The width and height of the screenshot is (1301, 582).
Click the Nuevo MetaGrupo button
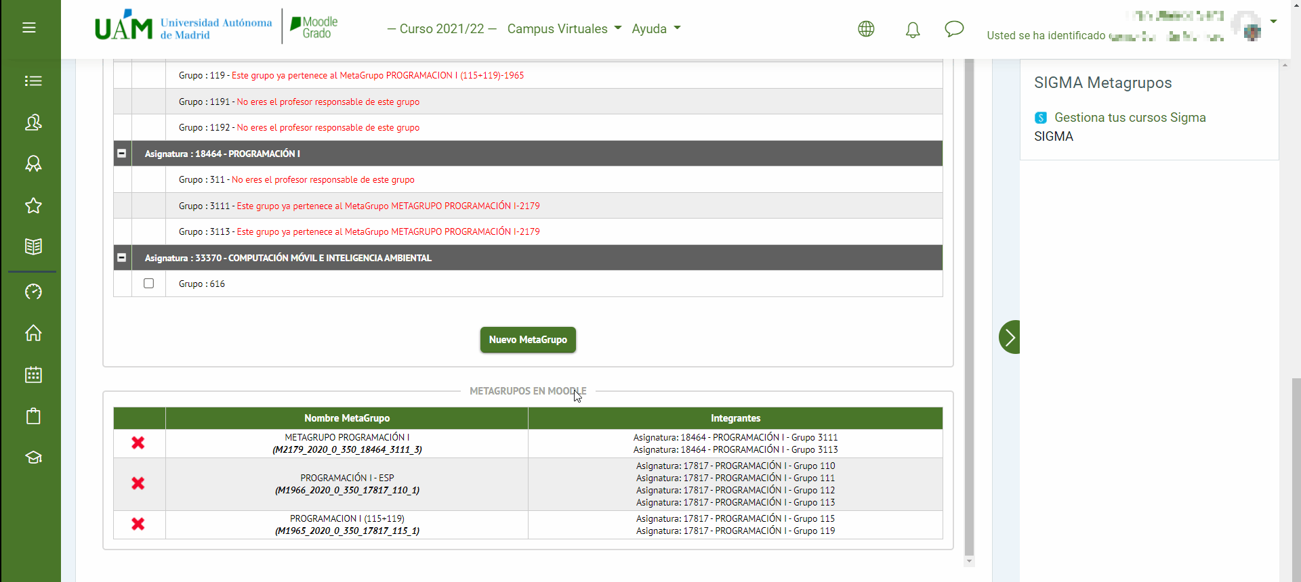528,340
